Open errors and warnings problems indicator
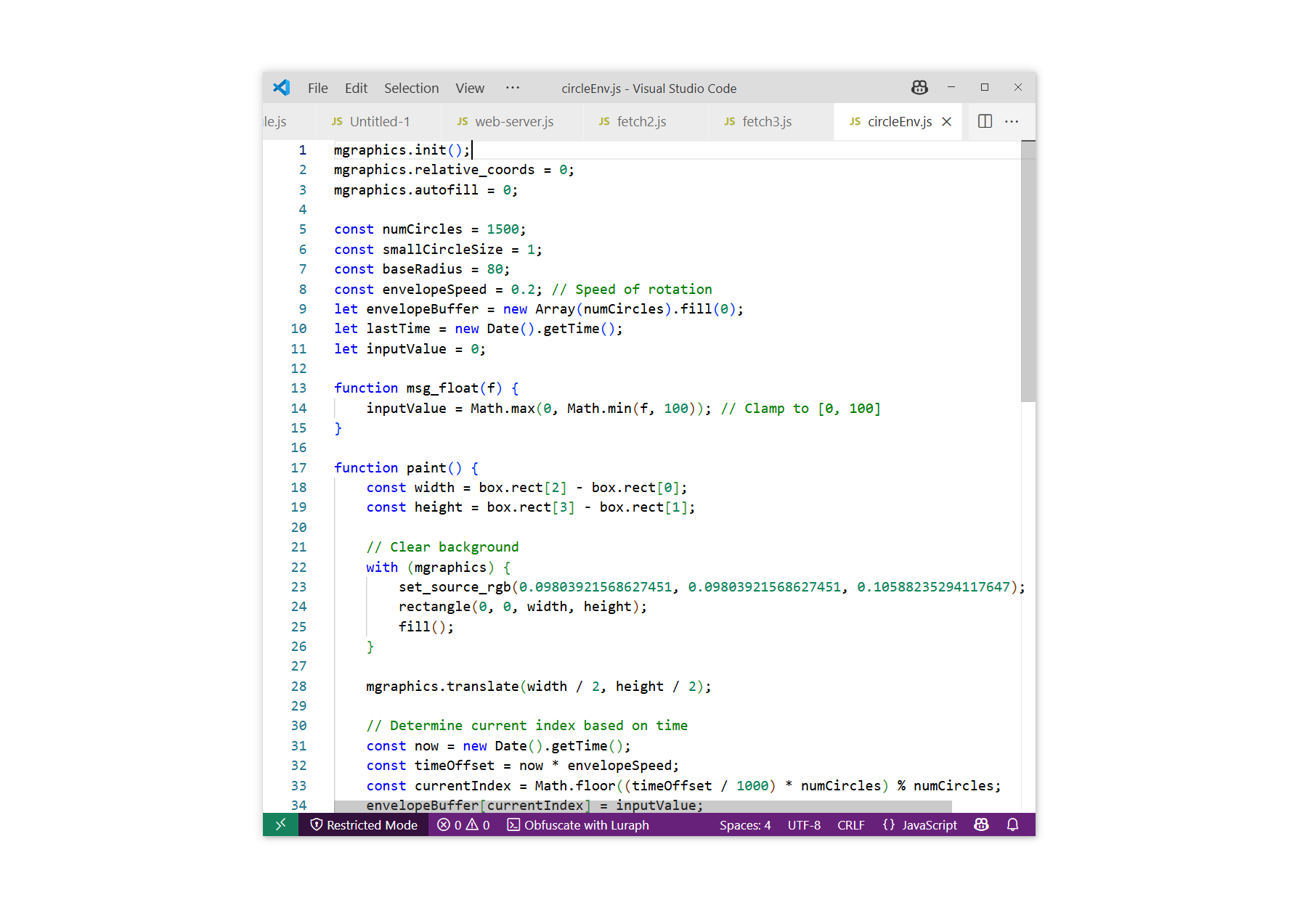Image resolution: width=1289 pixels, height=921 pixels. (x=463, y=824)
